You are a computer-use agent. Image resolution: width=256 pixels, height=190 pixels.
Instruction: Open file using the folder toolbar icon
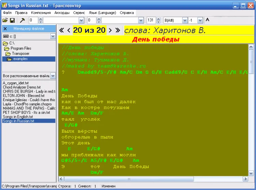[x=5, y=20]
